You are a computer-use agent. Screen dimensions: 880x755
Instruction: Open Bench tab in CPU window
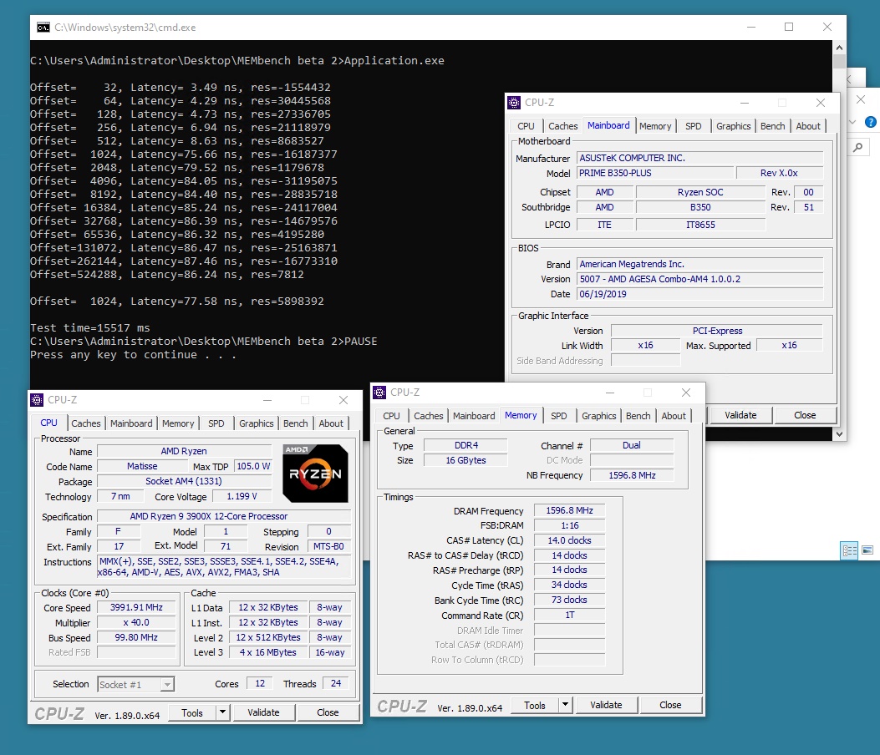click(295, 423)
